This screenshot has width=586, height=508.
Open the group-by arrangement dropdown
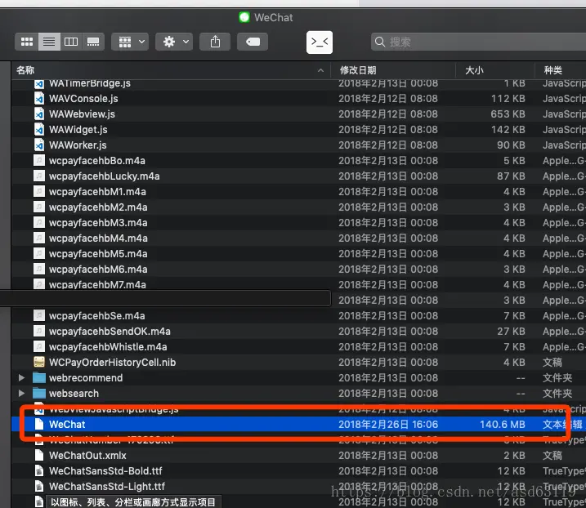point(130,42)
